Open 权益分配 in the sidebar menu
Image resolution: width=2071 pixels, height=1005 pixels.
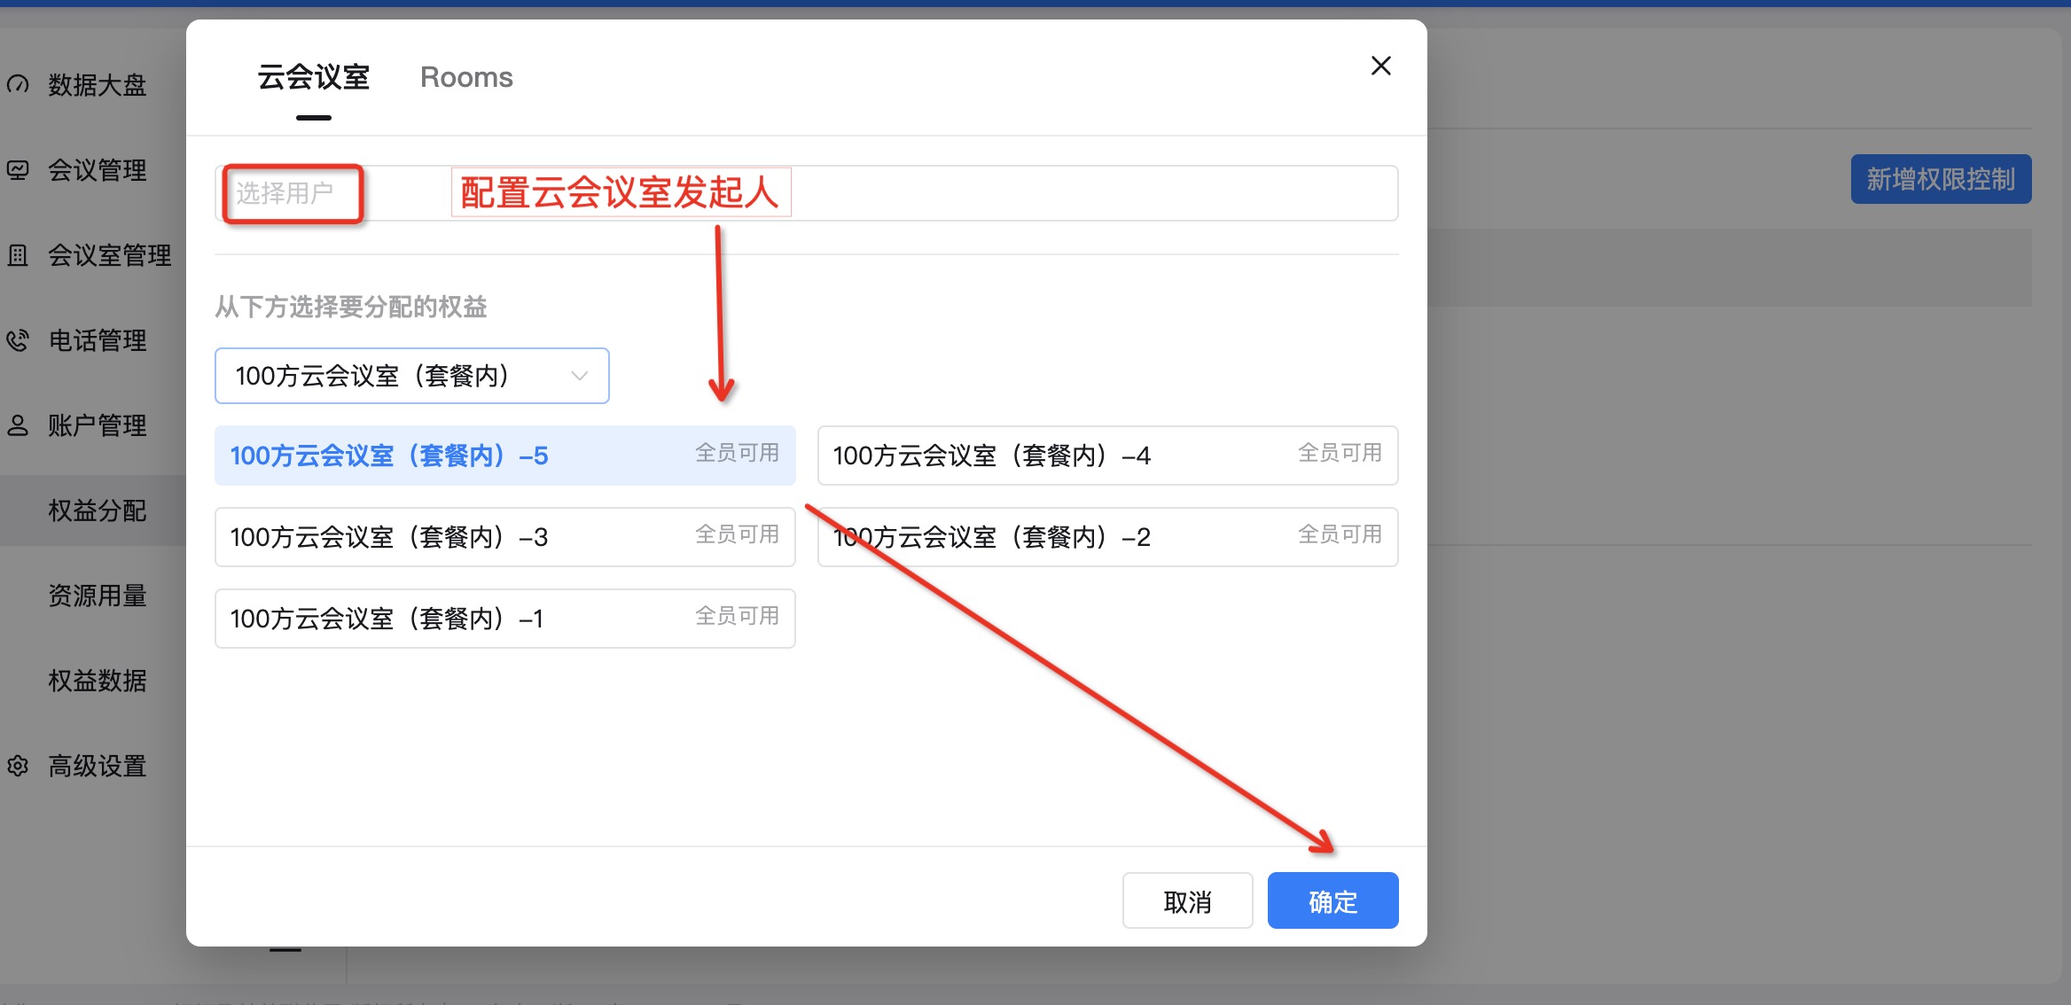click(98, 510)
